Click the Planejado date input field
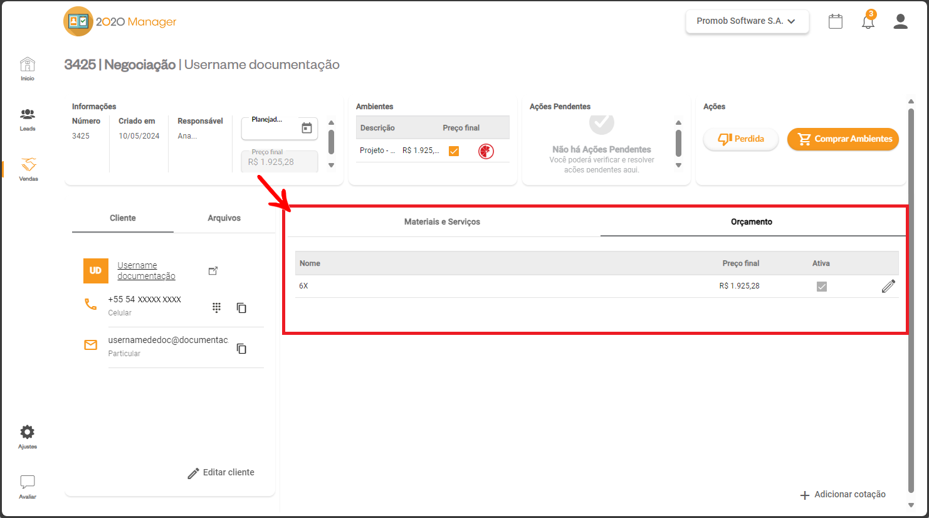Image resolution: width=929 pixels, height=518 pixels. (280, 128)
